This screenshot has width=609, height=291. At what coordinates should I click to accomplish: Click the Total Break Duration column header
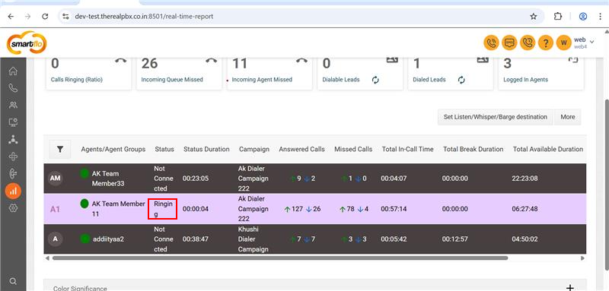click(x=473, y=149)
